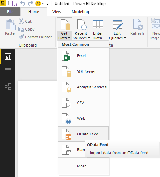This screenshot has width=160, height=177.
Task: Switch to the Home tab
Action: pos(34,12)
